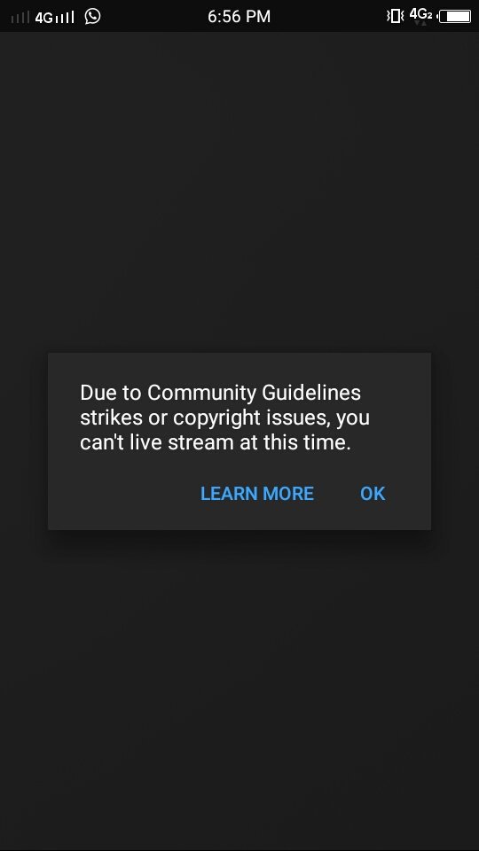The height and width of the screenshot is (851, 479).
Task: Tap the 4G2 network indicator
Action: [x=420, y=13]
